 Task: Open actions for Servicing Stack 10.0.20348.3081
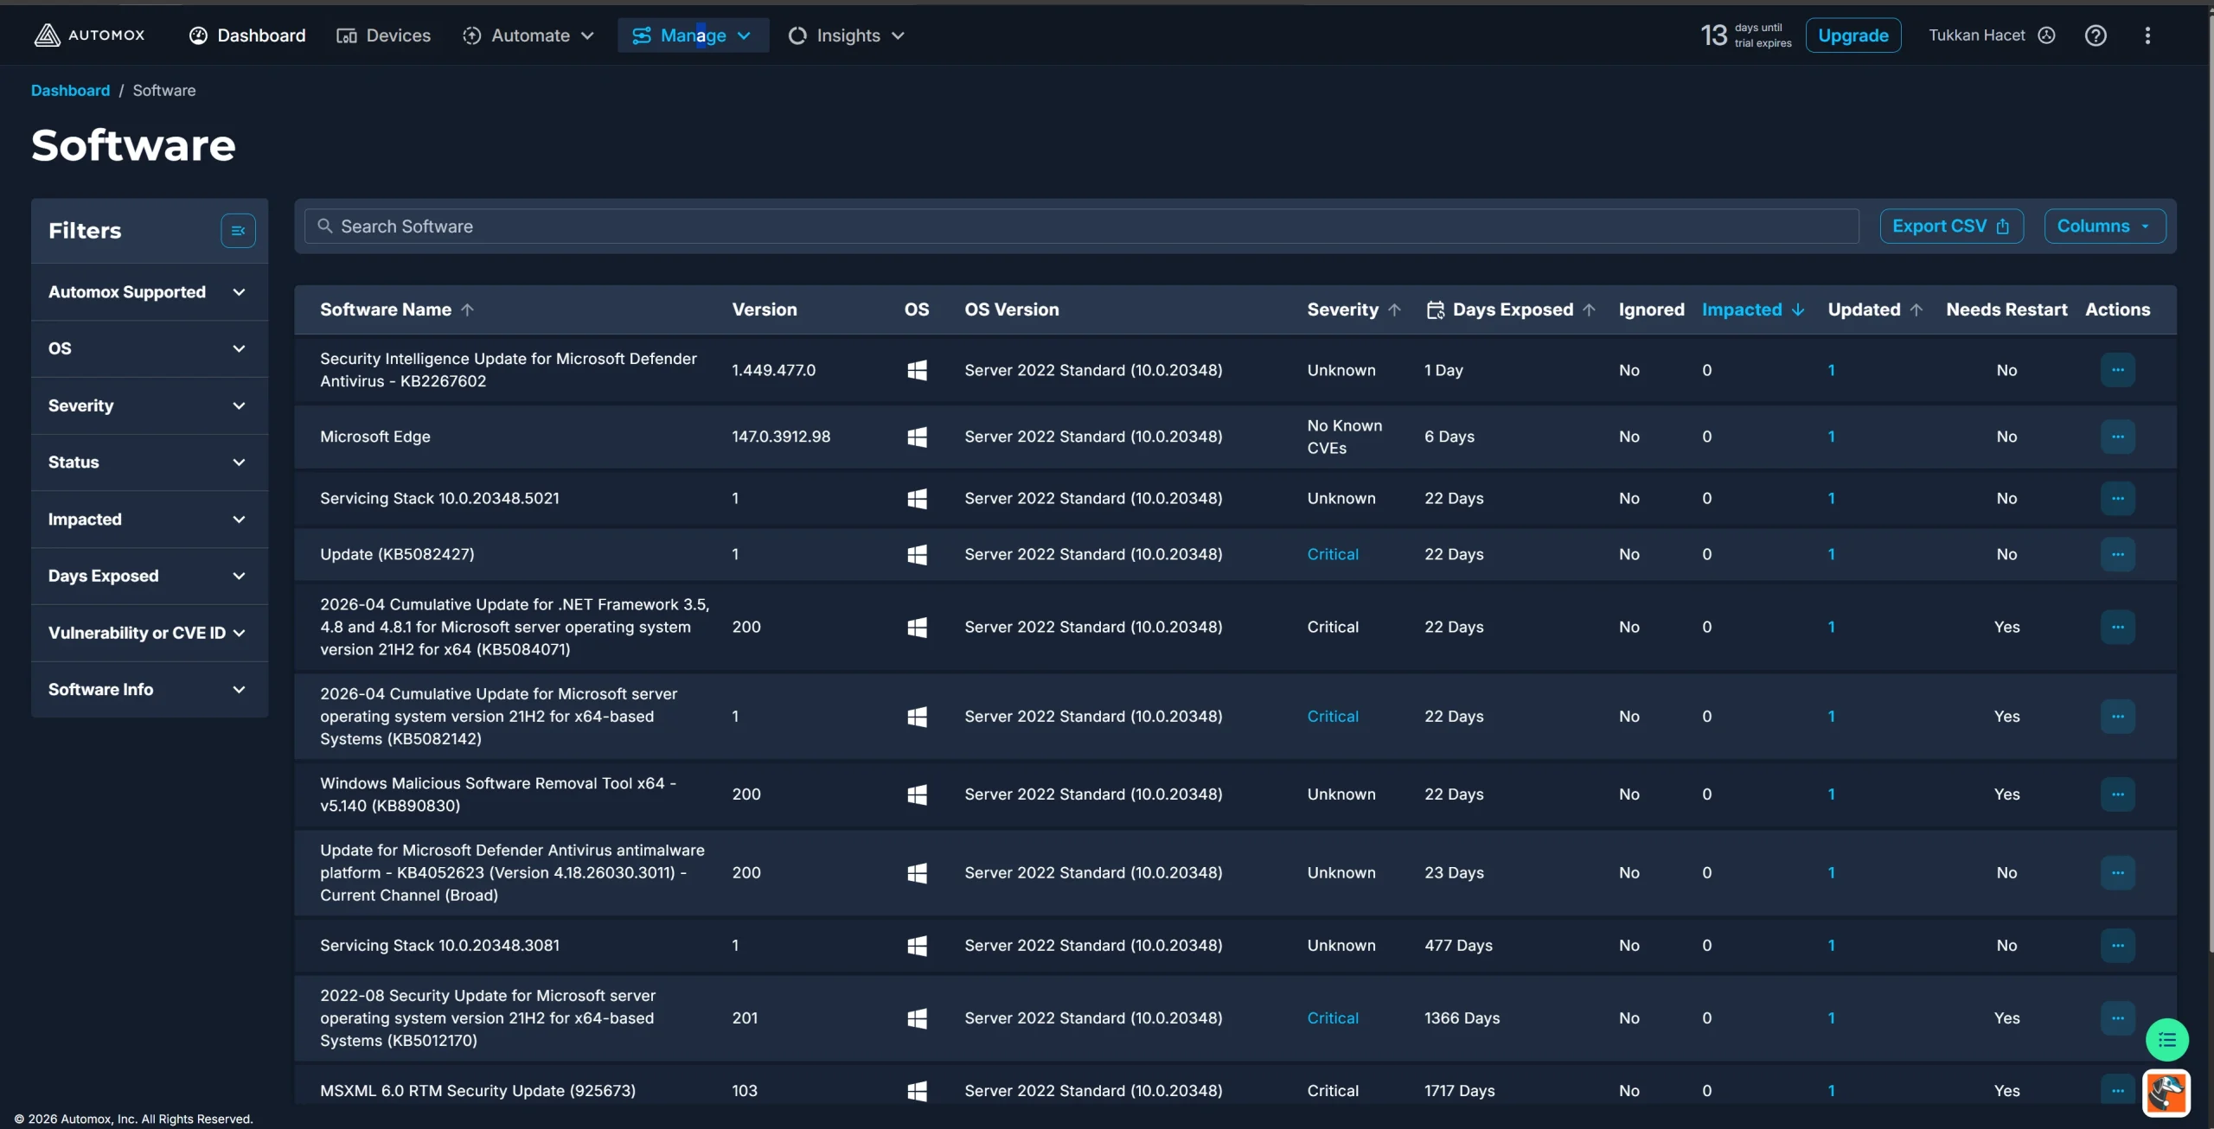pos(2117,945)
